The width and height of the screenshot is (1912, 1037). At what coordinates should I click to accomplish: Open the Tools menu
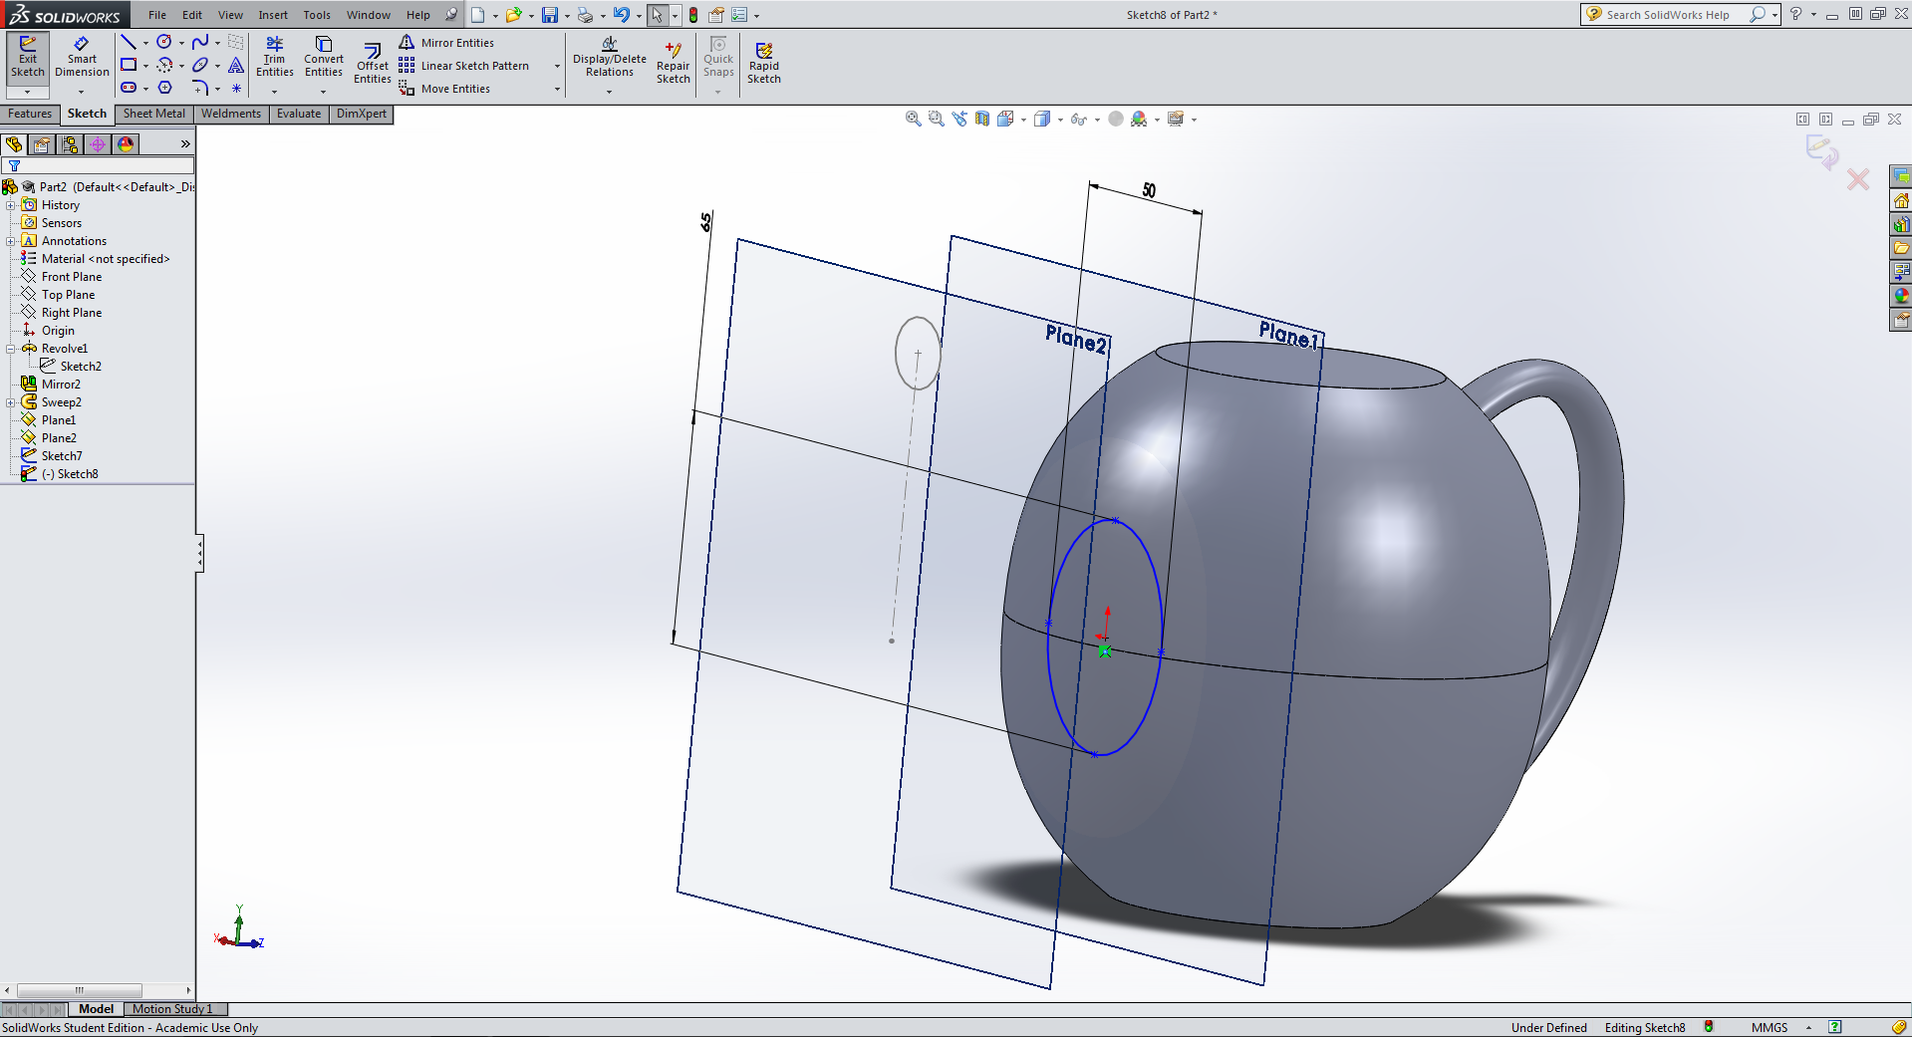coord(317,15)
